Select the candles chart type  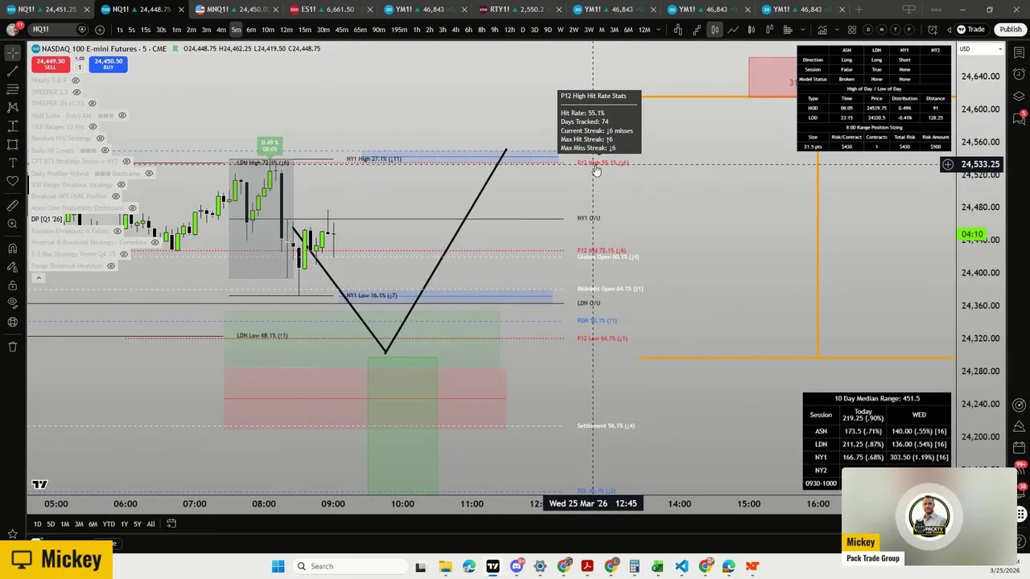(715, 30)
